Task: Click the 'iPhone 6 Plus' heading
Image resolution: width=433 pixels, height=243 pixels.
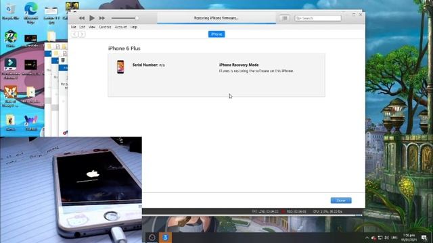Action: 124,48
